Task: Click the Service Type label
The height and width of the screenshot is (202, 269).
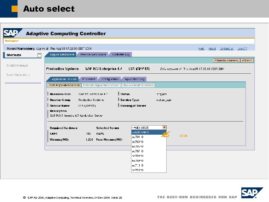Action: tap(130, 100)
